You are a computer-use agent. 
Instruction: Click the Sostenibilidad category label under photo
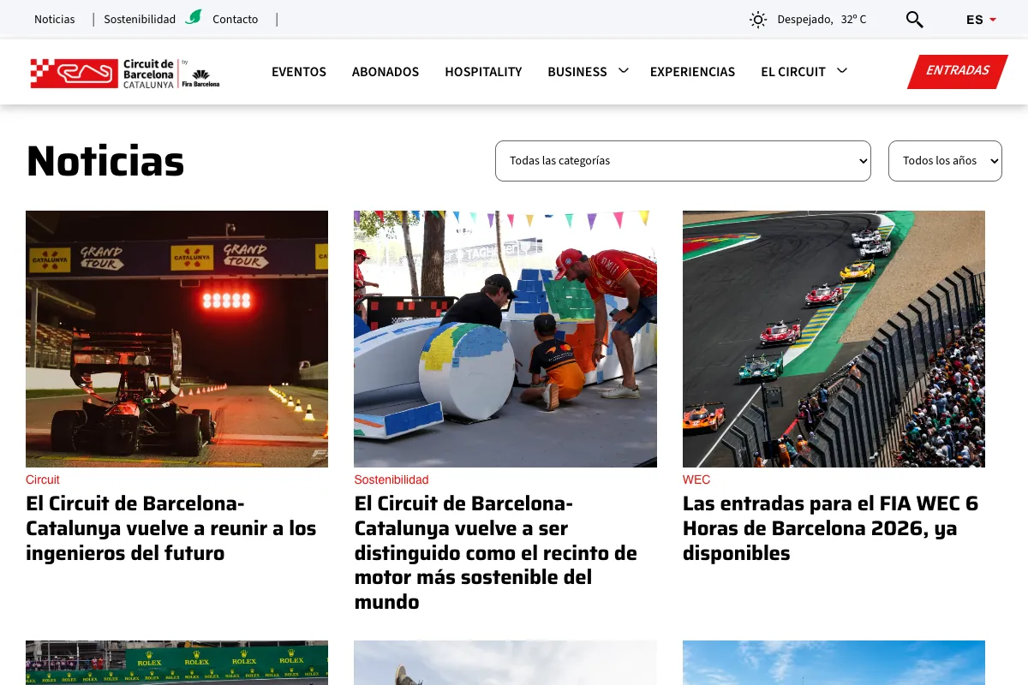[x=391, y=479]
